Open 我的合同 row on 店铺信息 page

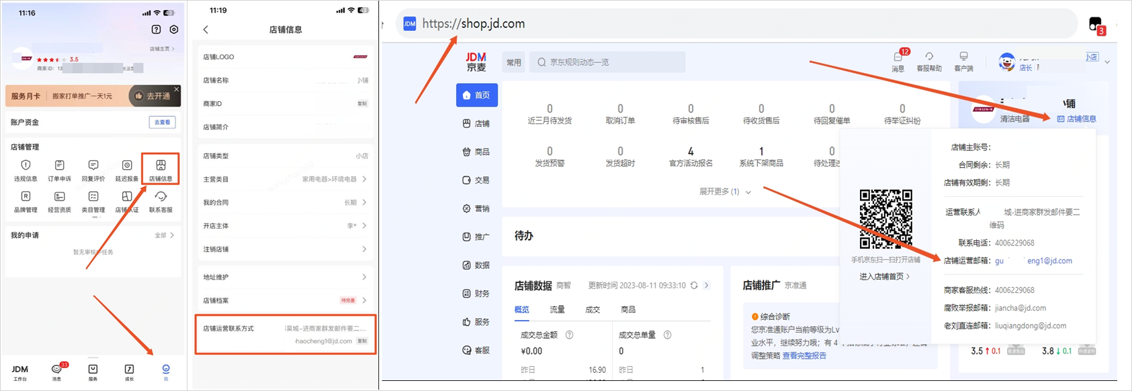(286, 203)
